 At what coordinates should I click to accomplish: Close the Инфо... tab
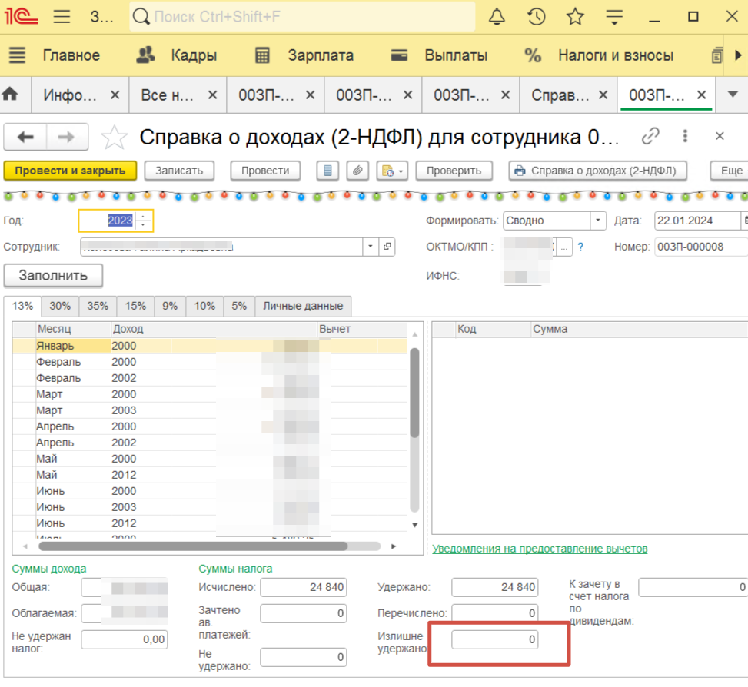coord(115,95)
